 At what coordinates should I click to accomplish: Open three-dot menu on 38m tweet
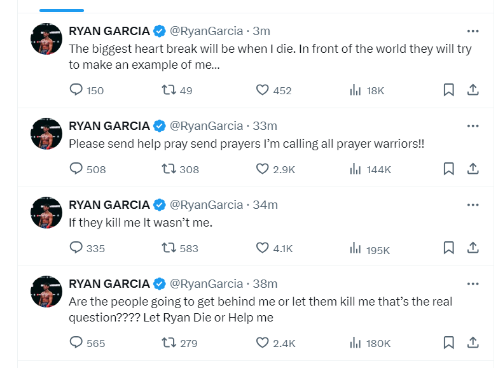coord(472,283)
